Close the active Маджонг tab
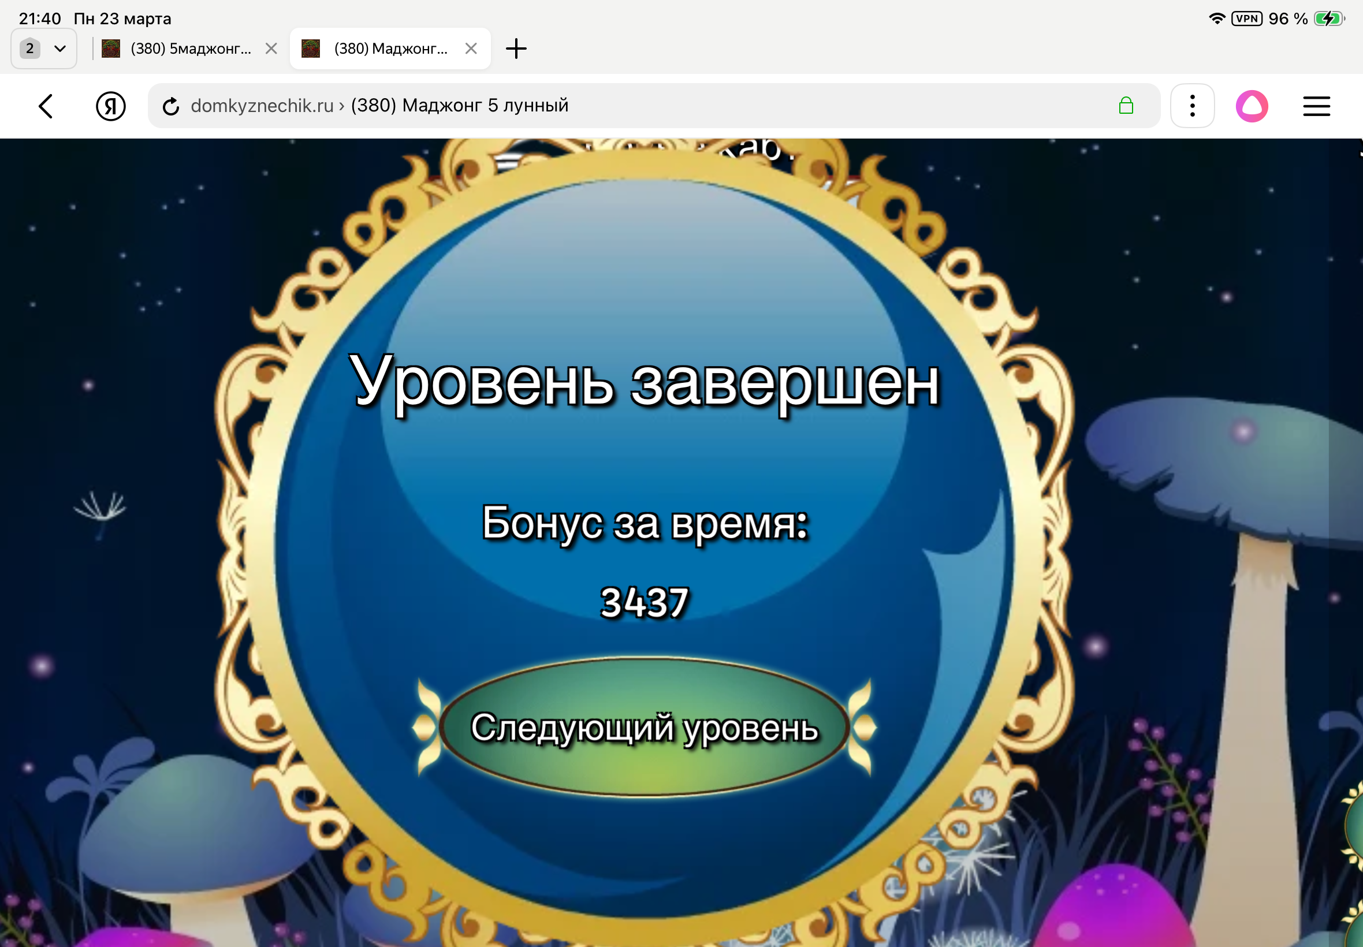Image resolution: width=1363 pixels, height=947 pixels. (x=471, y=49)
